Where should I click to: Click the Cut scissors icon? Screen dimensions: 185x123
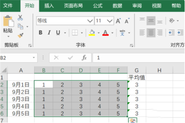point(20,17)
